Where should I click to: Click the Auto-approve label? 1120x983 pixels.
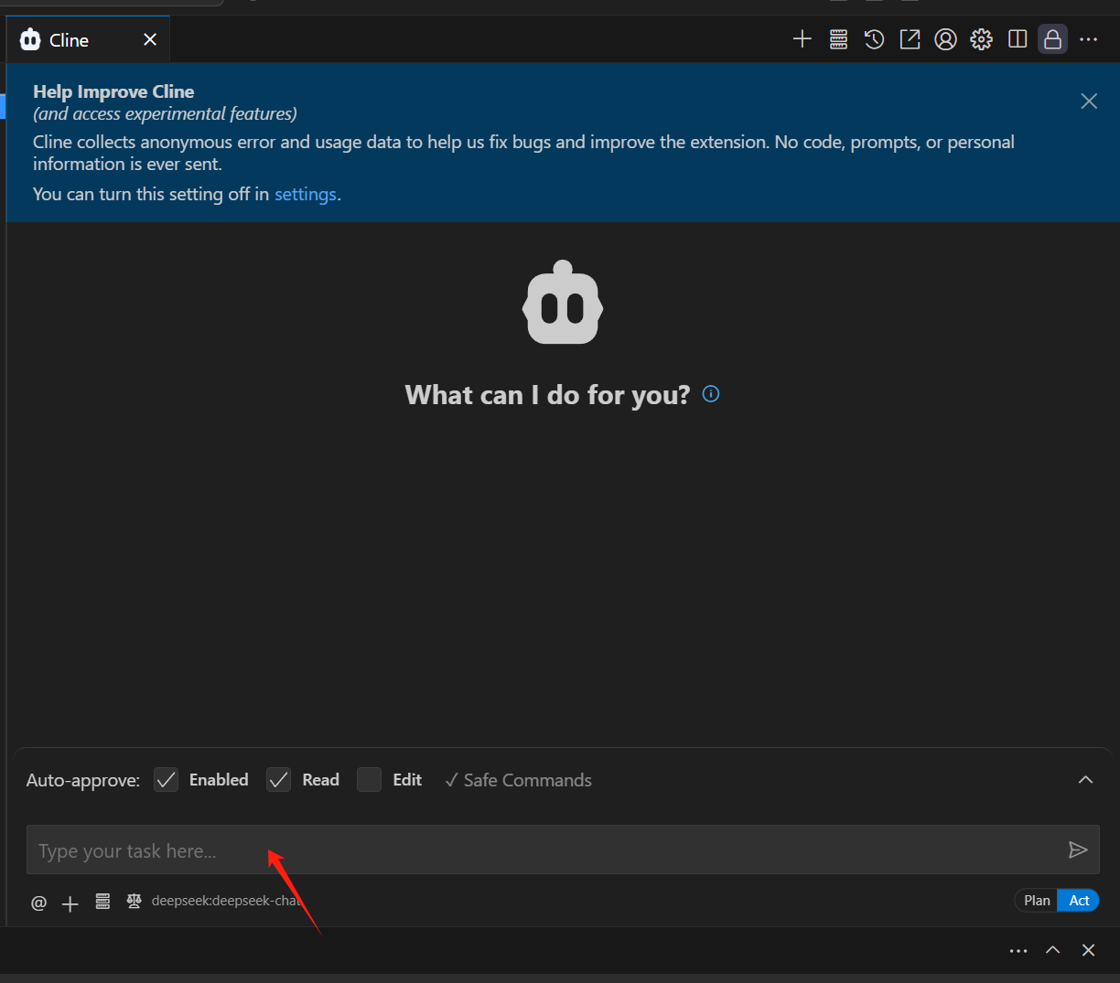83,780
